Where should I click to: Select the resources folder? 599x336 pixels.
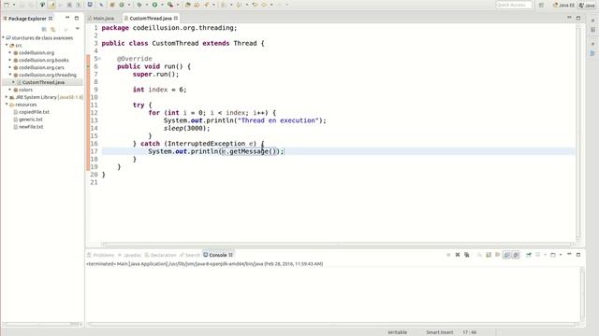tap(25, 105)
